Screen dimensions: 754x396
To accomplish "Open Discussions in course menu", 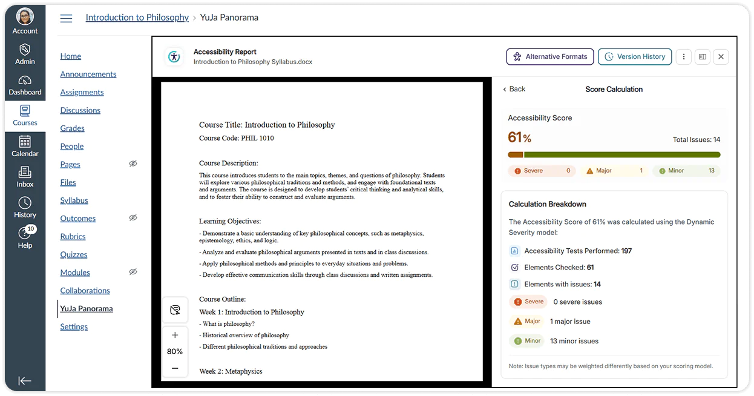I will pyautogui.click(x=80, y=110).
